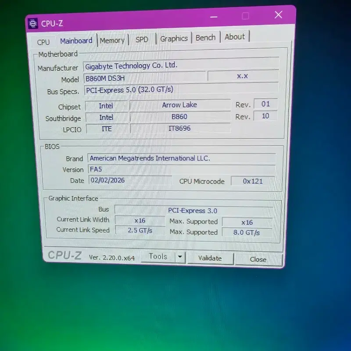
Task: Click Graphic Interface Bus PCI-Express 3.0 field
Action: pos(193,211)
